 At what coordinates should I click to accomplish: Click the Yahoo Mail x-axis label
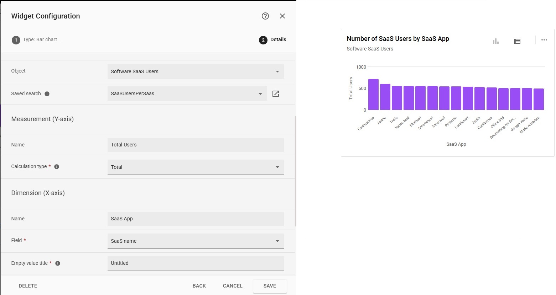click(x=402, y=123)
